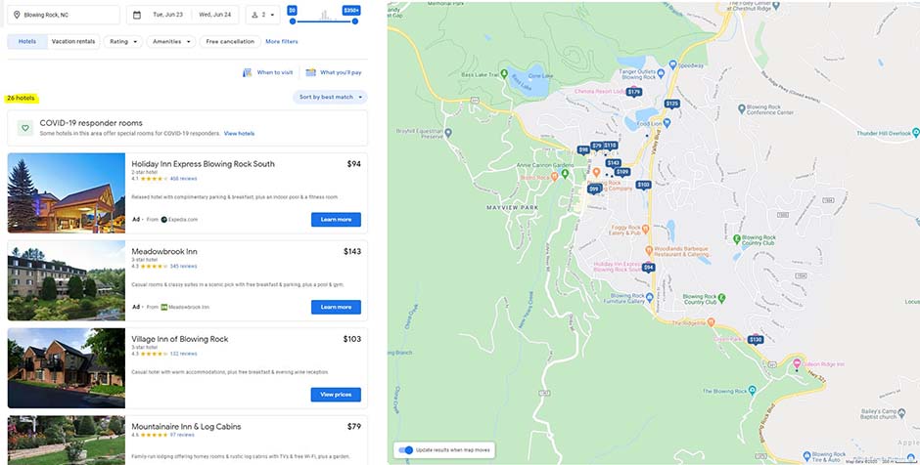Open the Amenities filter dropdown

(x=170, y=42)
